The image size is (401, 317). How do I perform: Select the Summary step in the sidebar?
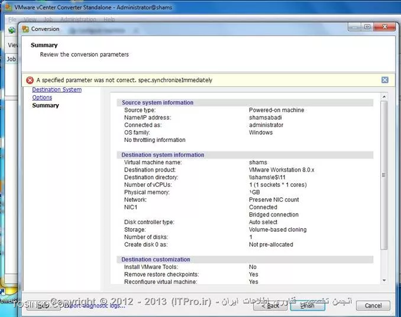[x=46, y=105]
